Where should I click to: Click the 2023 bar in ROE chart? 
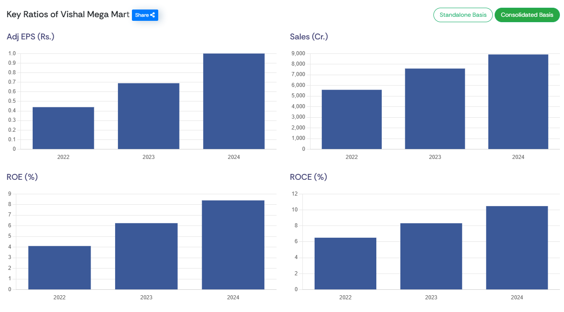(146, 256)
